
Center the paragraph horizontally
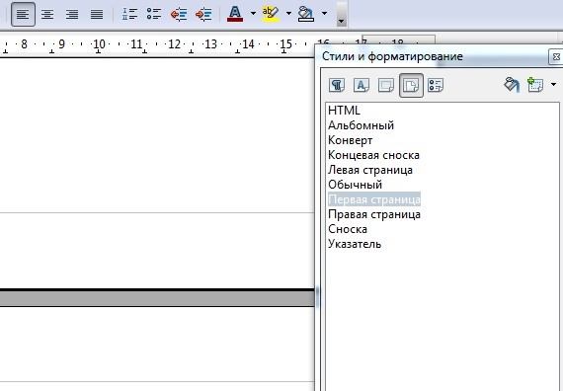click(x=47, y=15)
